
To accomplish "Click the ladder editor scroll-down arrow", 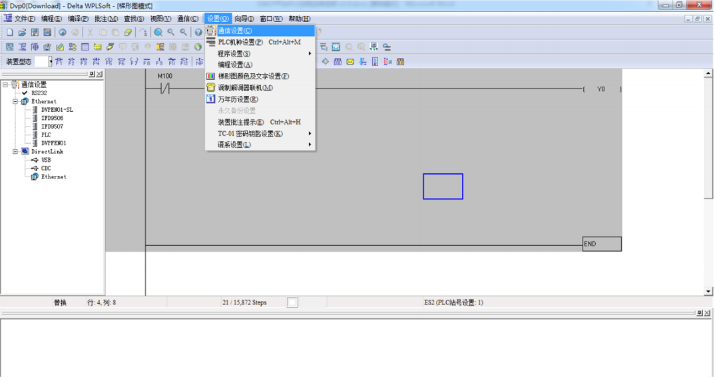I will (708, 291).
